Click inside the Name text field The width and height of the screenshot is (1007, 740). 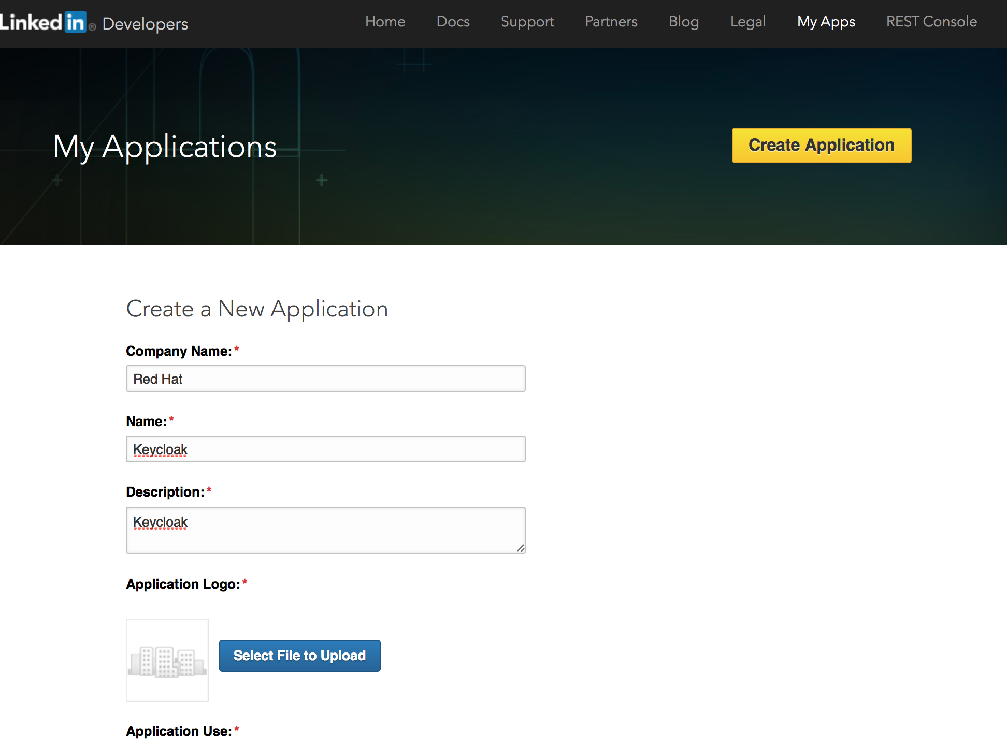pyautogui.click(x=325, y=449)
